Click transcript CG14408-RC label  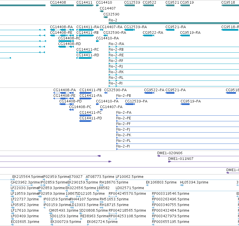(69, 38)
